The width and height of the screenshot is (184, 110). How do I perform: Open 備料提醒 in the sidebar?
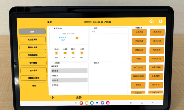coord(33,63)
